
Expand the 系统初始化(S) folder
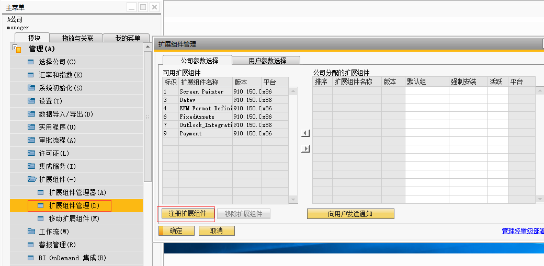tap(76, 88)
